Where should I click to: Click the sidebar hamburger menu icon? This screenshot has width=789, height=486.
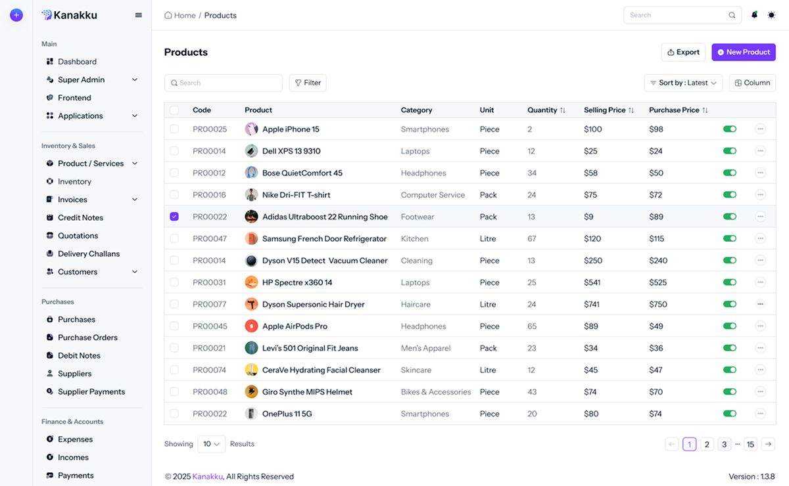(138, 14)
